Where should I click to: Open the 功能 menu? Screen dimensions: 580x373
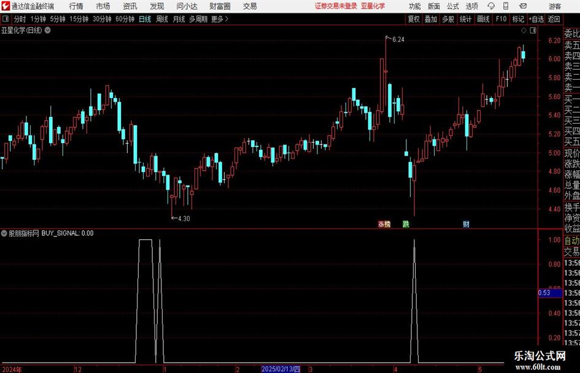point(415,6)
